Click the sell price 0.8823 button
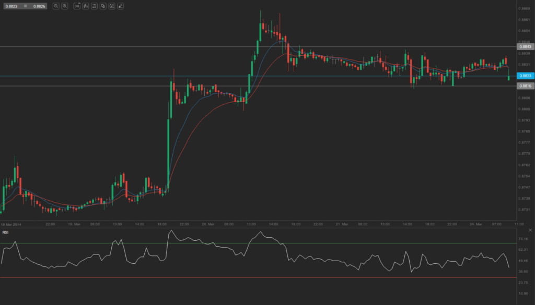This screenshot has width=535, height=305. (10, 6)
